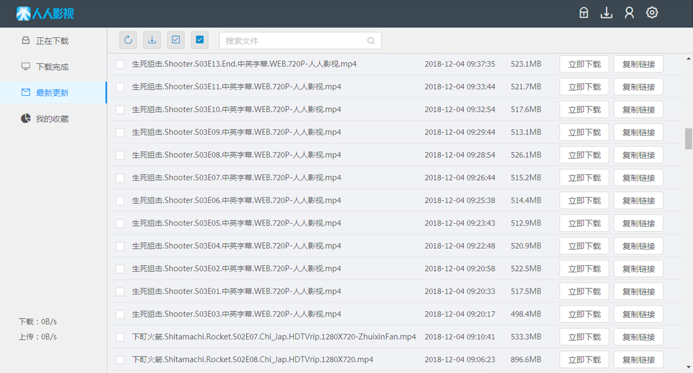
Task: Click 立即下载 for Shooter S03E09
Action: click(584, 132)
